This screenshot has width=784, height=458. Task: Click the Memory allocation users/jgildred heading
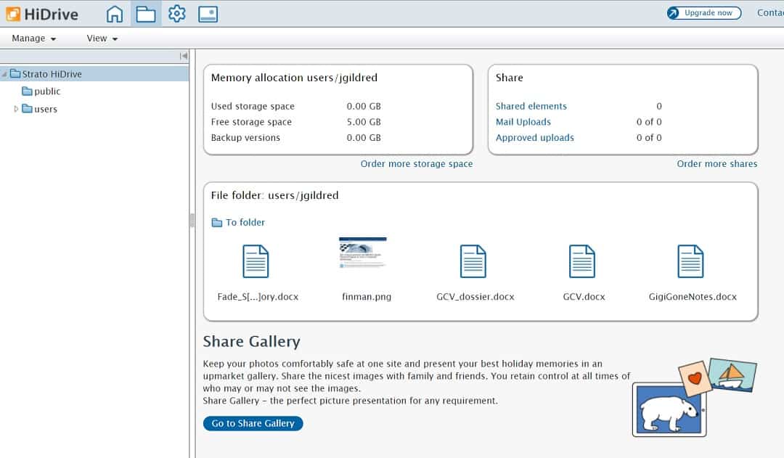pos(294,78)
